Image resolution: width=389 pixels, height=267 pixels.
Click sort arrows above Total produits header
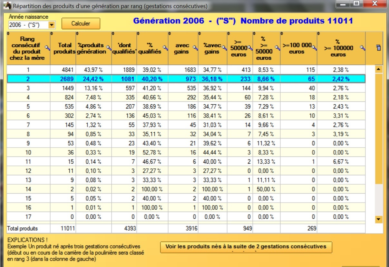tap(52, 33)
